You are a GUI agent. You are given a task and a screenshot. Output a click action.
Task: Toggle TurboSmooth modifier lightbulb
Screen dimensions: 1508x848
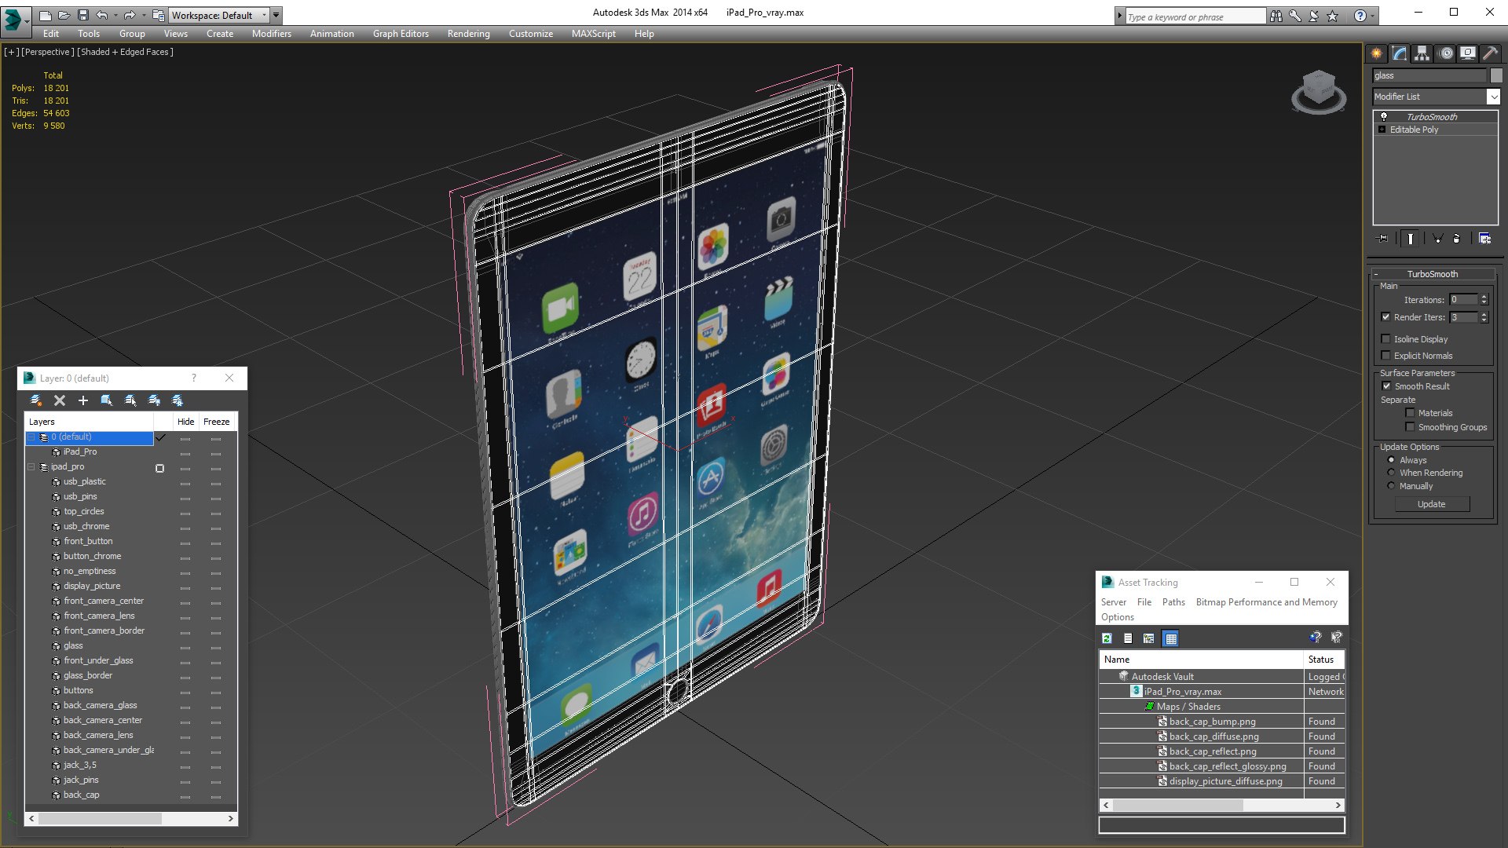pos(1384,116)
